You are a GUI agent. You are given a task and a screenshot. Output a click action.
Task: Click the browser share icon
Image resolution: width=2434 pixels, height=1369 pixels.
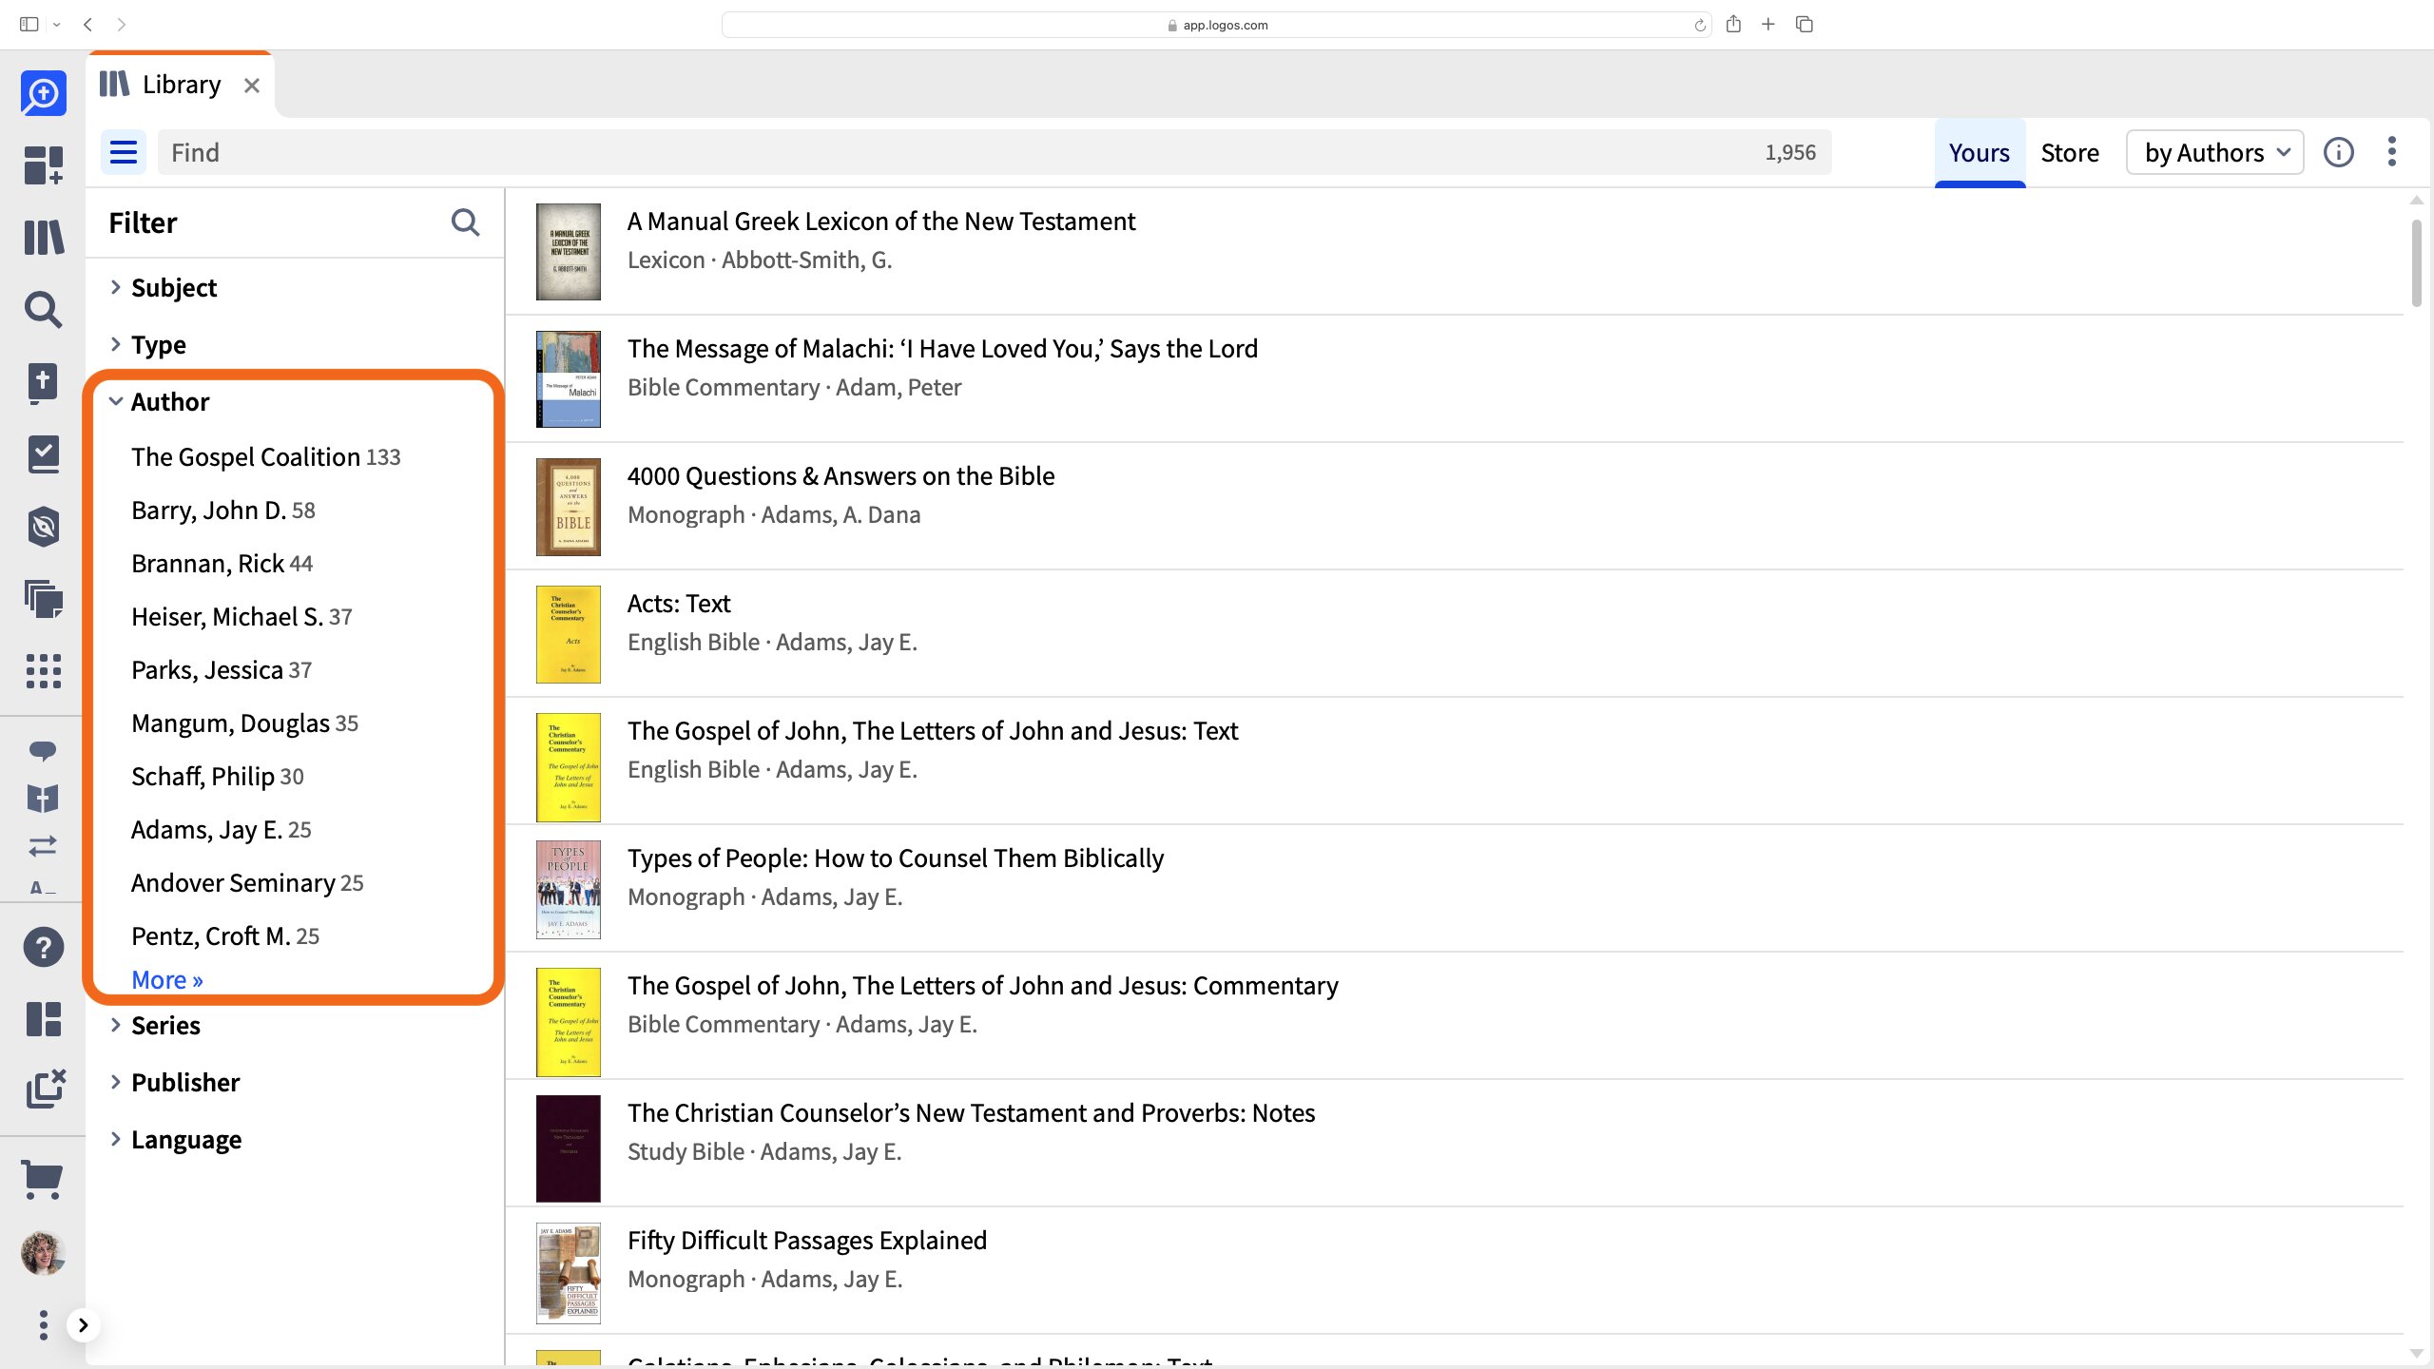click(x=1733, y=24)
